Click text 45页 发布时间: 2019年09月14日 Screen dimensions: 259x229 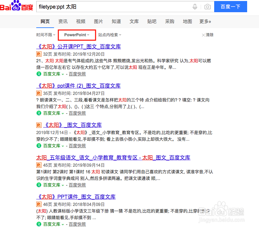tap(74, 165)
